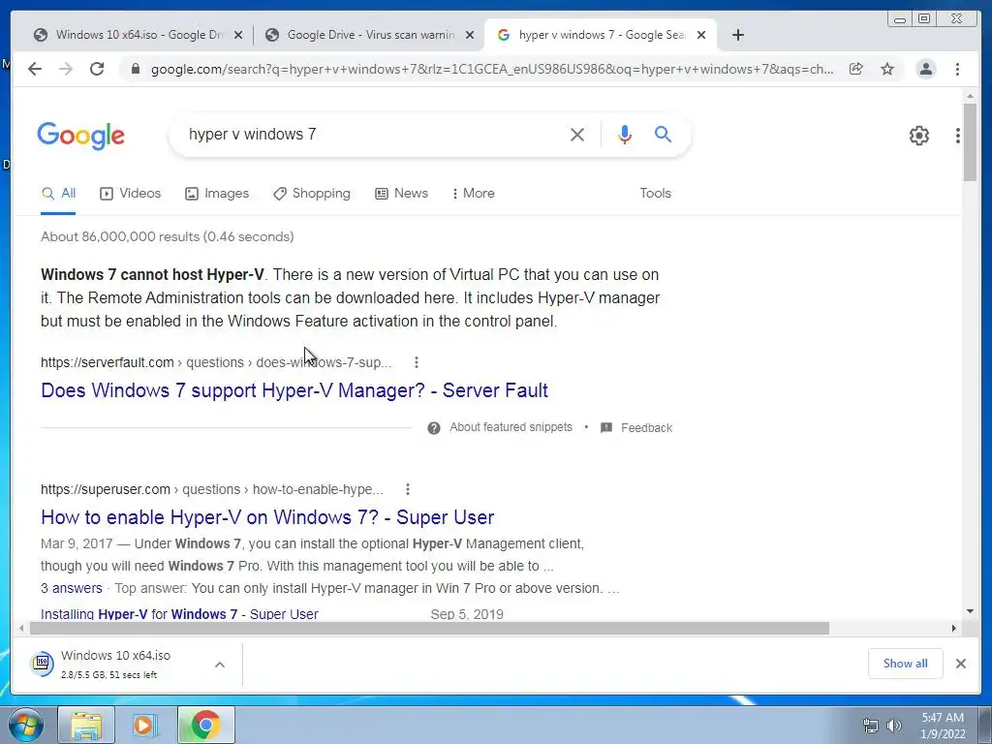
Task: Close the hyper v windows 7 tab
Action: click(x=701, y=36)
